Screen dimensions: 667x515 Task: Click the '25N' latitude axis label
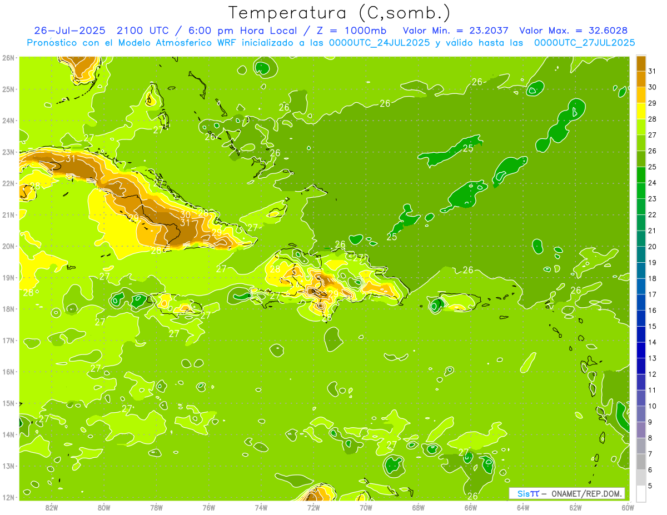point(8,89)
